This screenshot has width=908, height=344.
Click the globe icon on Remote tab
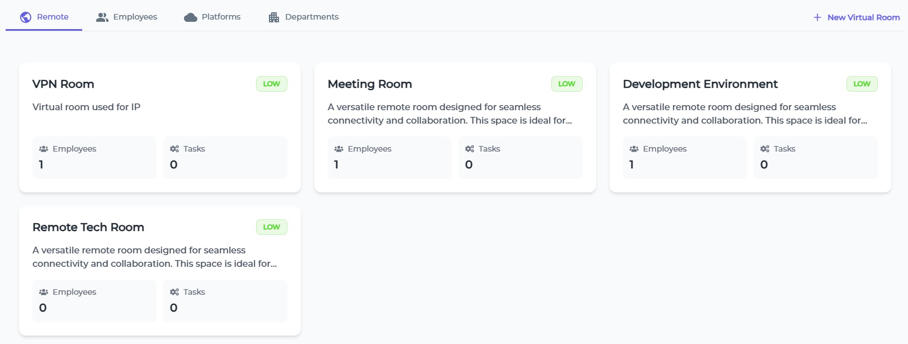click(x=26, y=17)
